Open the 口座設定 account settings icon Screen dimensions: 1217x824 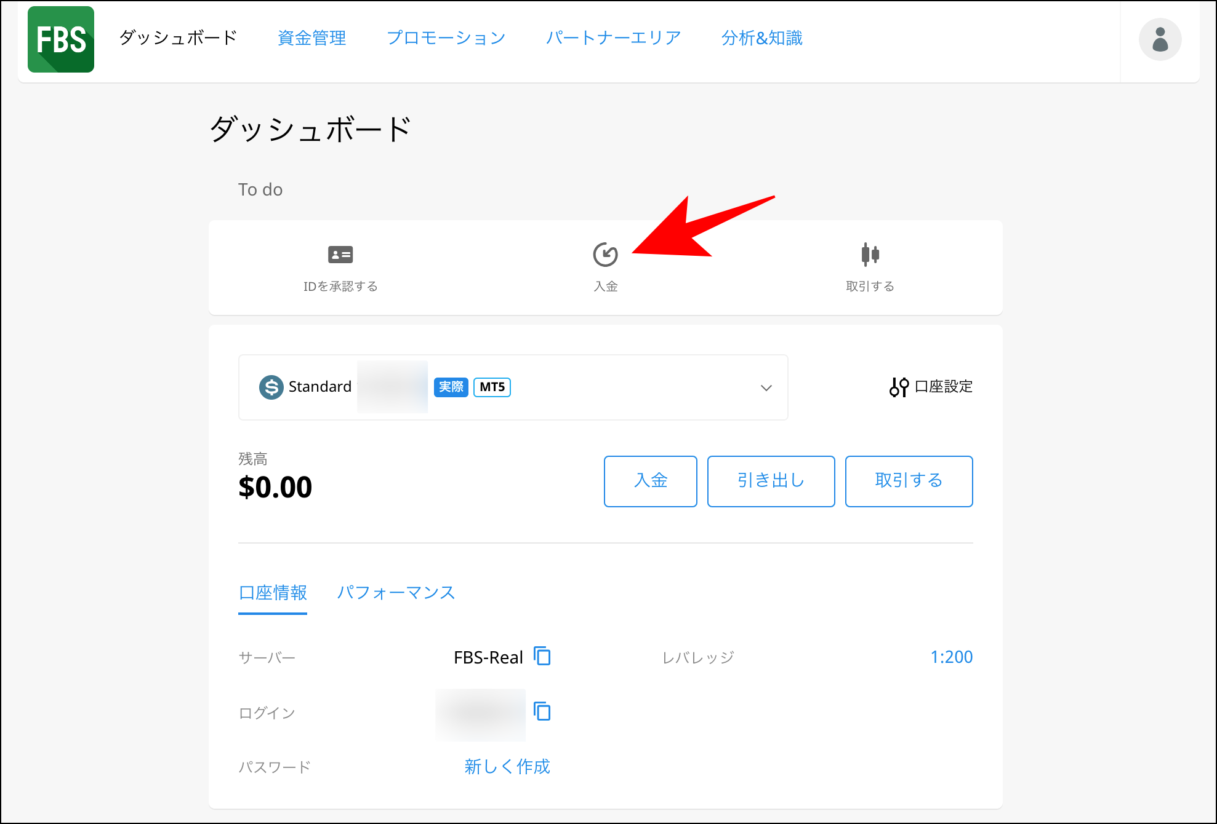[899, 387]
